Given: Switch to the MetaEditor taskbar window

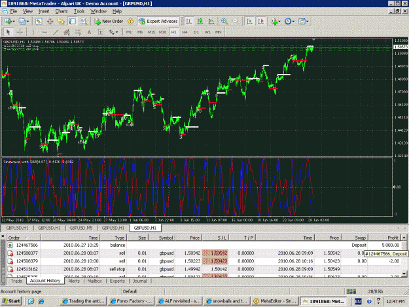Looking at the screenshot, I should click(275, 301).
